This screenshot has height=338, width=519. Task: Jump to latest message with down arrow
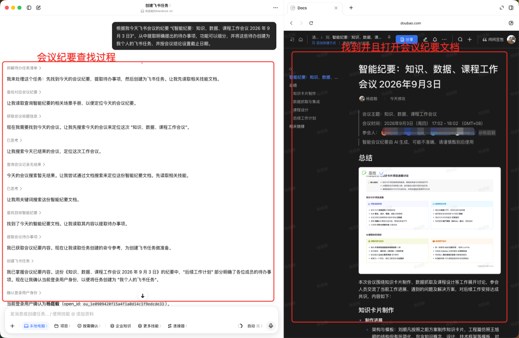[x=143, y=296]
